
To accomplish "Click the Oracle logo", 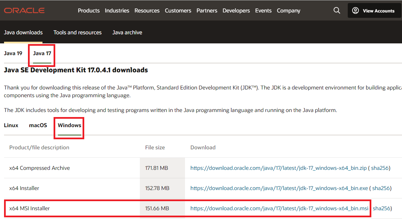I will coord(24,10).
